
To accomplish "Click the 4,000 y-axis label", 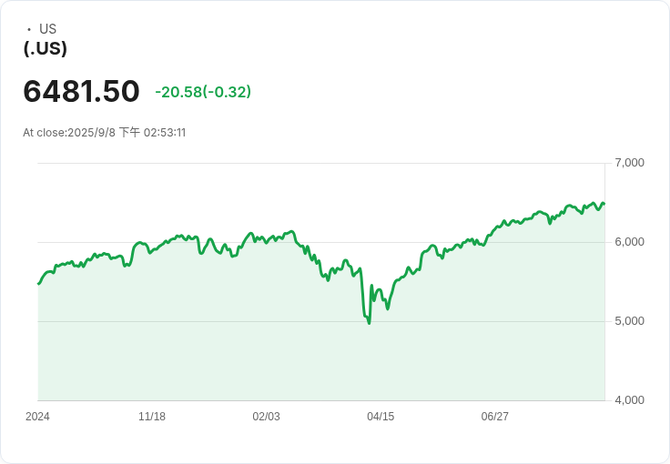I will coord(629,400).
